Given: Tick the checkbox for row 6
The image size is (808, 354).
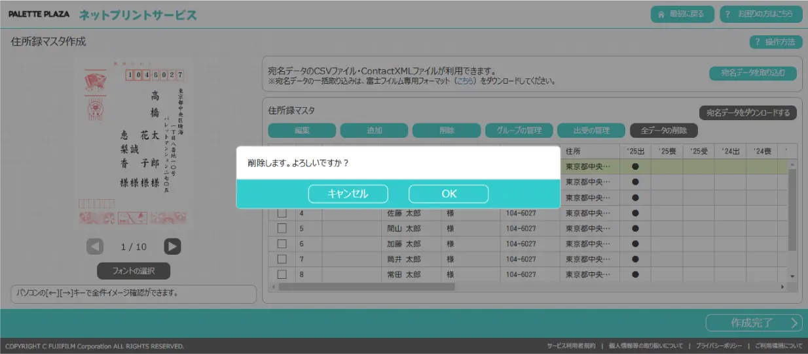Looking at the screenshot, I should (x=282, y=244).
